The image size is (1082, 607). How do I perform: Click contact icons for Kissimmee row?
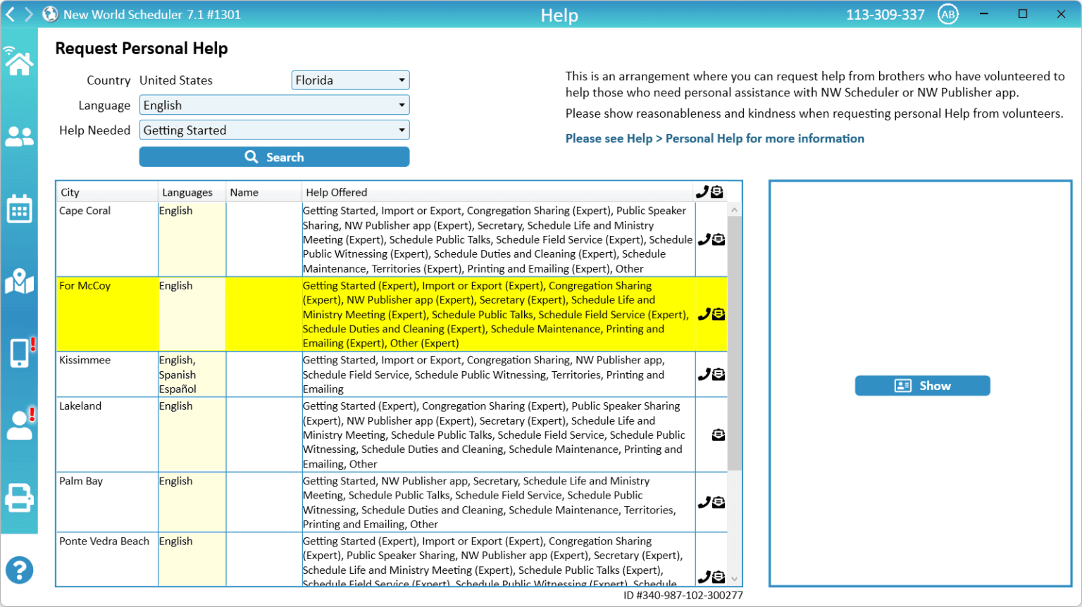pos(711,375)
